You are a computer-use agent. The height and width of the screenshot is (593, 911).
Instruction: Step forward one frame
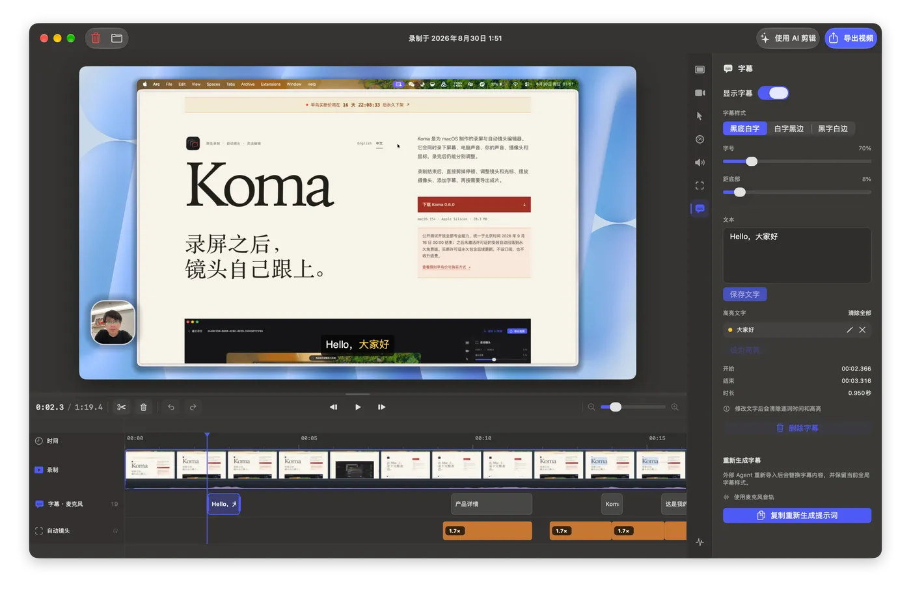point(382,407)
